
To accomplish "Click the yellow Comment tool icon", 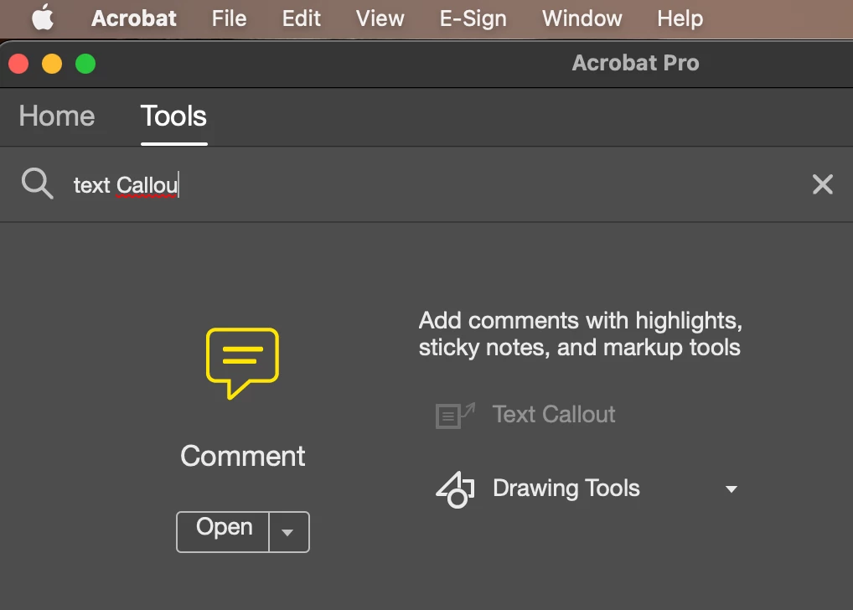I will click(x=243, y=363).
